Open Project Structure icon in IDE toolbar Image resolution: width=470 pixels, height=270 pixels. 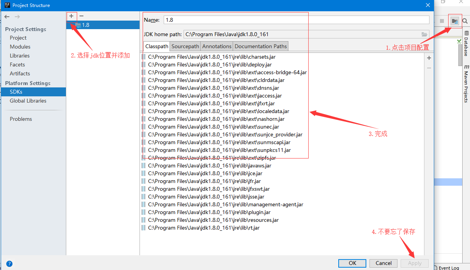[455, 21]
